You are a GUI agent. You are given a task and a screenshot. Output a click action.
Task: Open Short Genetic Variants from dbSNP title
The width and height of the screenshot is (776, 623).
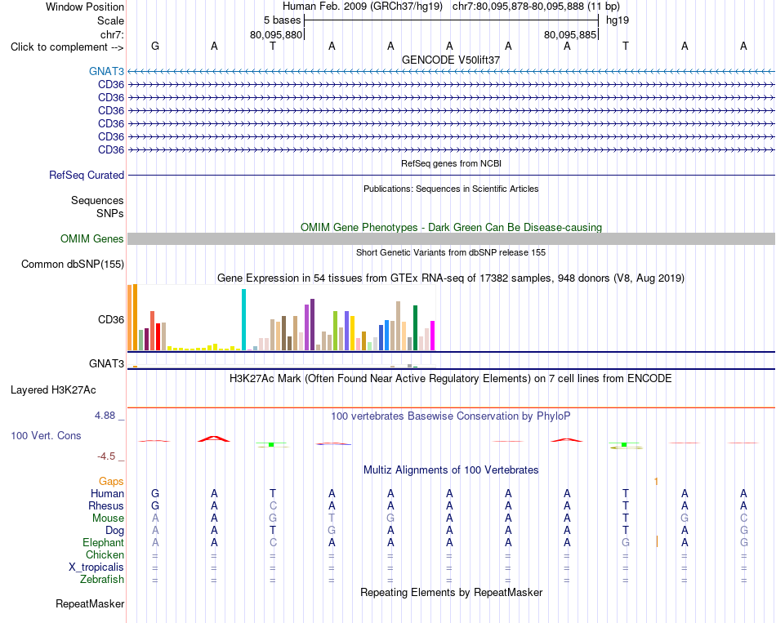click(x=451, y=252)
